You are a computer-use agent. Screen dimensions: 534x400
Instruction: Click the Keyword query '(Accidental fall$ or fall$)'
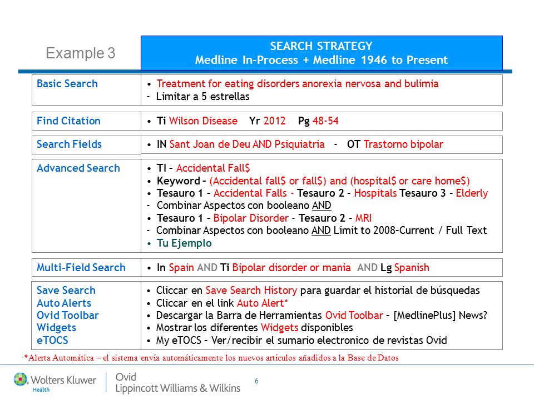(x=268, y=181)
